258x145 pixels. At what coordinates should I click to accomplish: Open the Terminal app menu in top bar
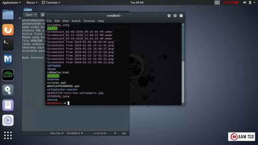click(51, 2)
